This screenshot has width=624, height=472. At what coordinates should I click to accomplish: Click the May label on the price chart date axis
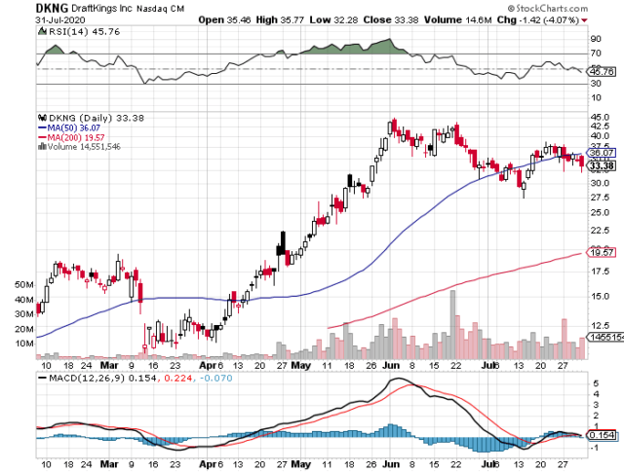(x=301, y=366)
